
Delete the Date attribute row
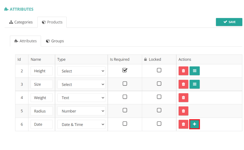183,124
